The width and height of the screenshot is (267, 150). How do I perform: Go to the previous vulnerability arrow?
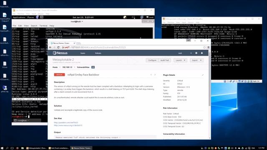[151, 75]
